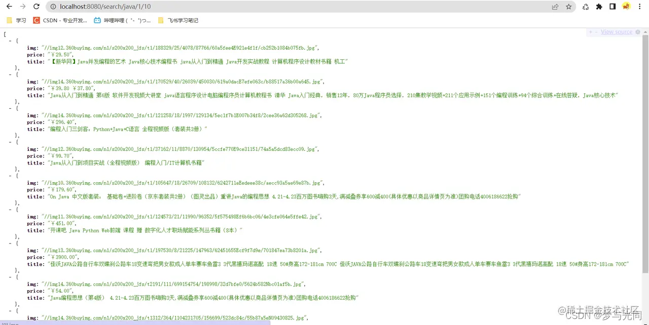This screenshot has width=649, height=325.
Task: Open the Chrome three-dot menu
Action: click(640, 7)
